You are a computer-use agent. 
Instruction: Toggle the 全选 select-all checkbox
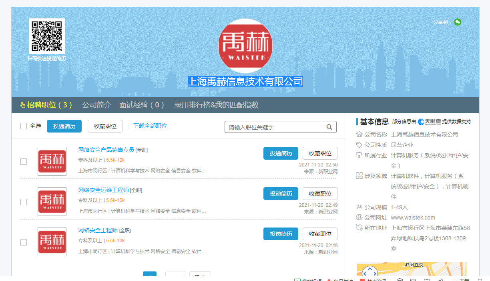[x=24, y=126]
